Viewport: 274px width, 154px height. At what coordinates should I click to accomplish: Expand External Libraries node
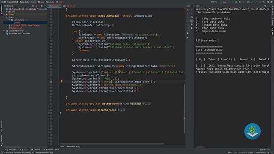tap(4, 31)
